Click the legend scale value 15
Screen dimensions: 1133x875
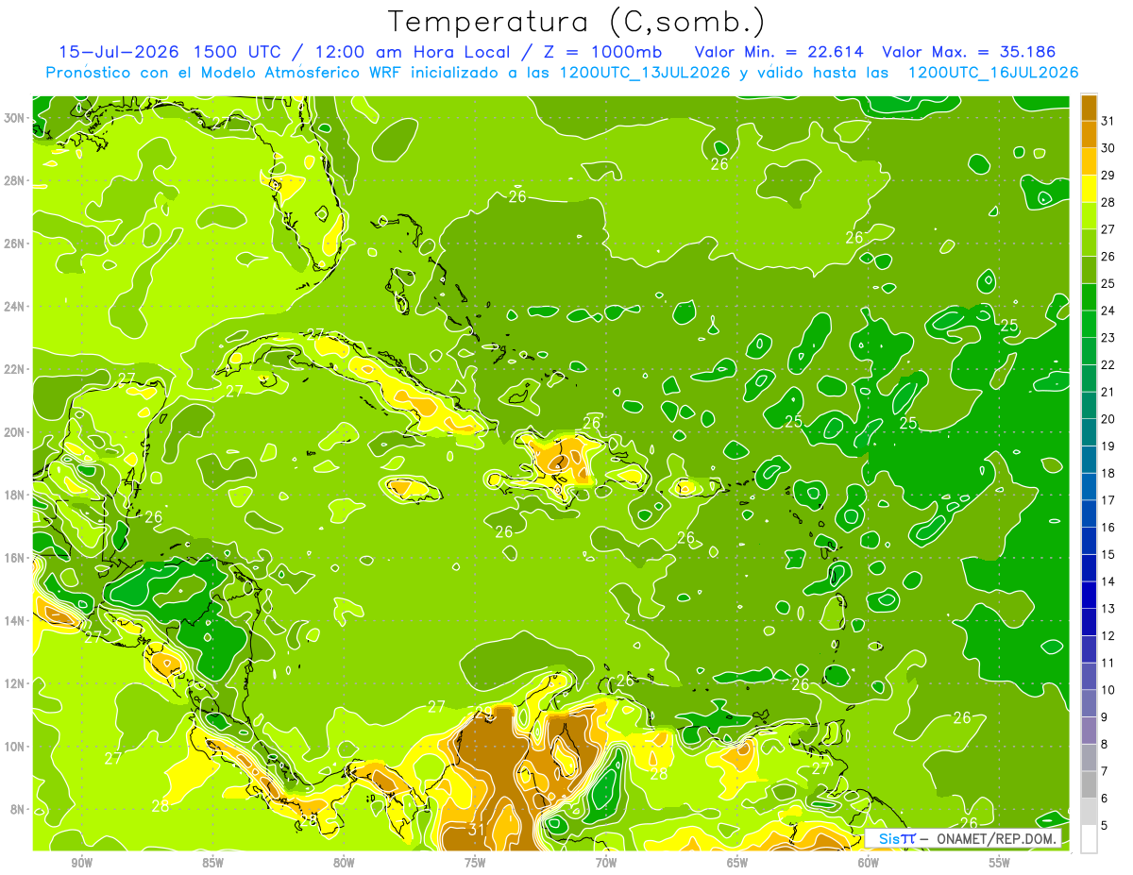coord(1108,554)
